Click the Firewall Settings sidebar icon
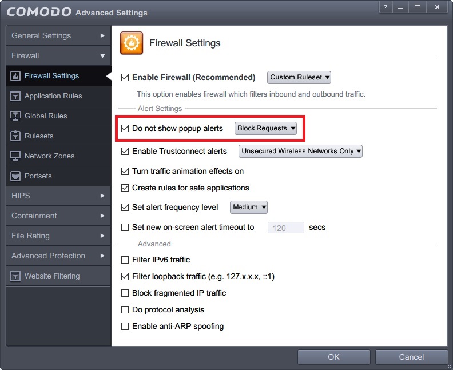 pos(15,75)
